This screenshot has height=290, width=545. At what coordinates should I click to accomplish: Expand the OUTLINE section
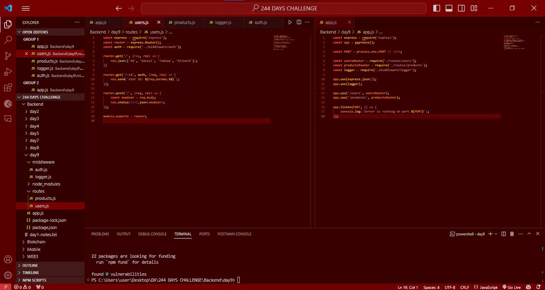pyautogui.click(x=50, y=265)
